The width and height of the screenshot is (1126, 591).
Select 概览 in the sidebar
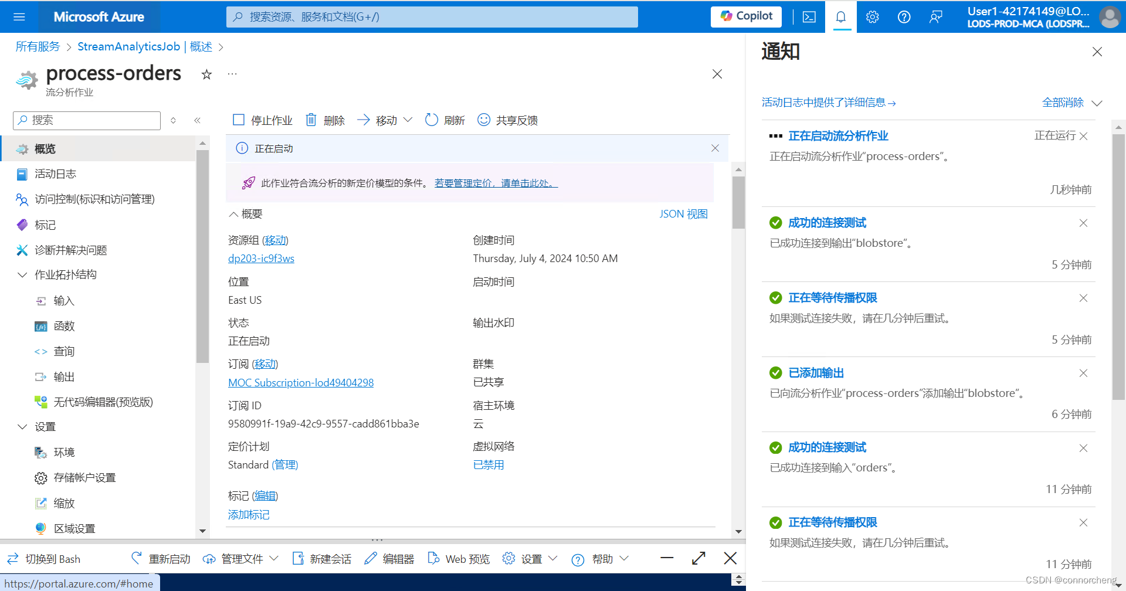pyautogui.click(x=97, y=149)
